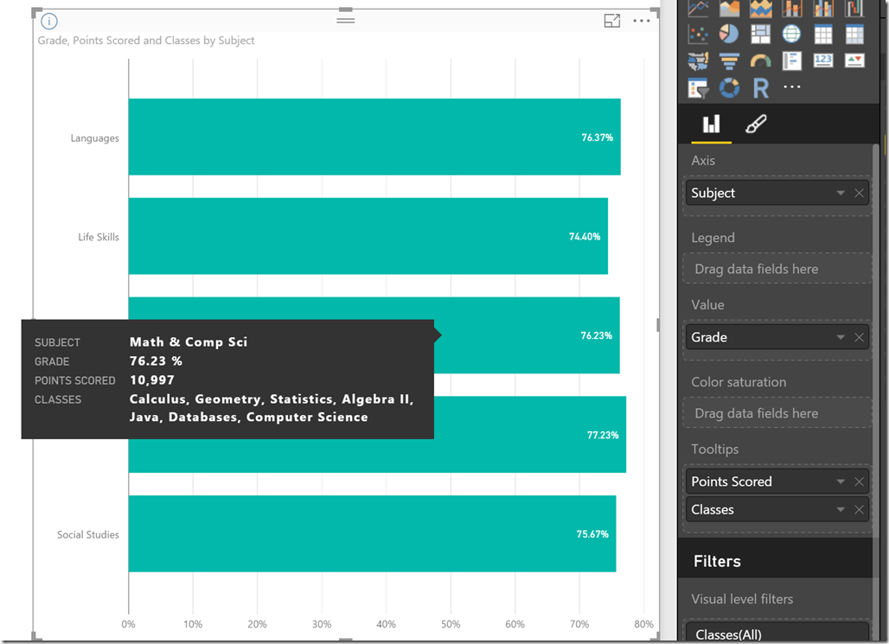Switch to the Format tab (paint brush)
Screen dimensions: 889x644
(x=756, y=124)
